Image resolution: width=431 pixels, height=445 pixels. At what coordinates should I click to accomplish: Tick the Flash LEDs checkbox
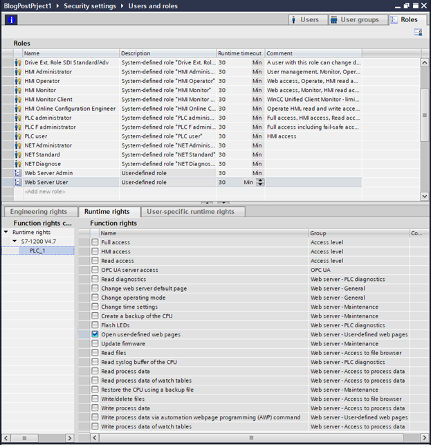[95, 325]
